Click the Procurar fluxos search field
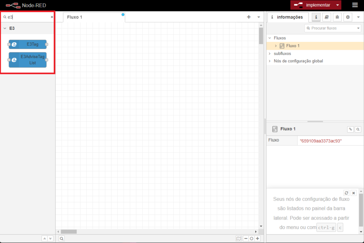364x243 pixels. (x=331, y=28)
